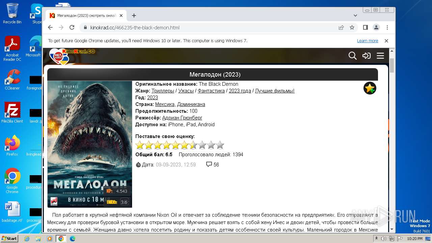Click the taskbar clock 10:20 PM
432x243 pixels.
[x=415, y=239]
